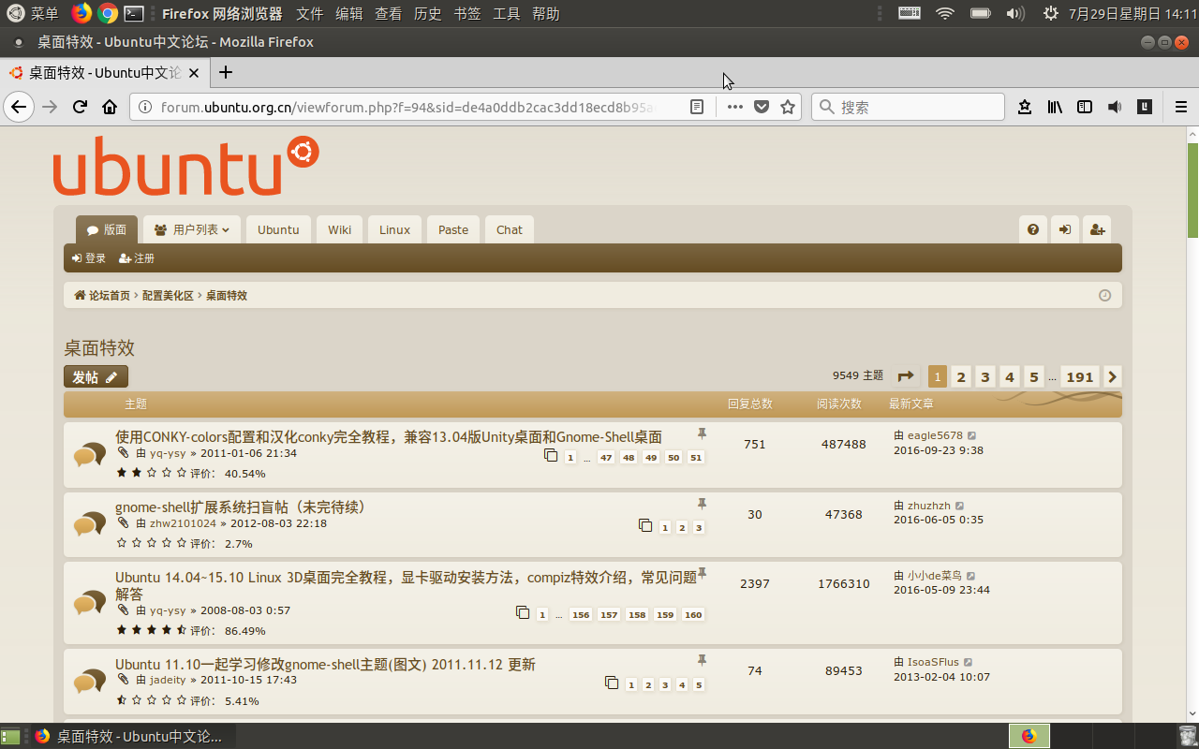
Task: Open the keyboard indicator in top panel
Action: (909, 13)
